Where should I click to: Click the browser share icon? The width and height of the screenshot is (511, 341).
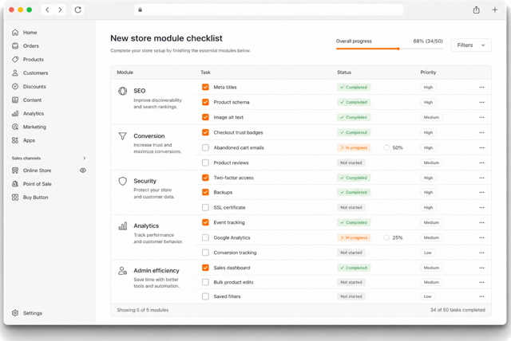click(x=477, y=10)
